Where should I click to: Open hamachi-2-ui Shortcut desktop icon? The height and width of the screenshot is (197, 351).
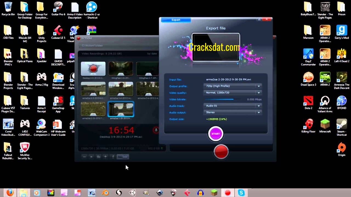[91, 10]
